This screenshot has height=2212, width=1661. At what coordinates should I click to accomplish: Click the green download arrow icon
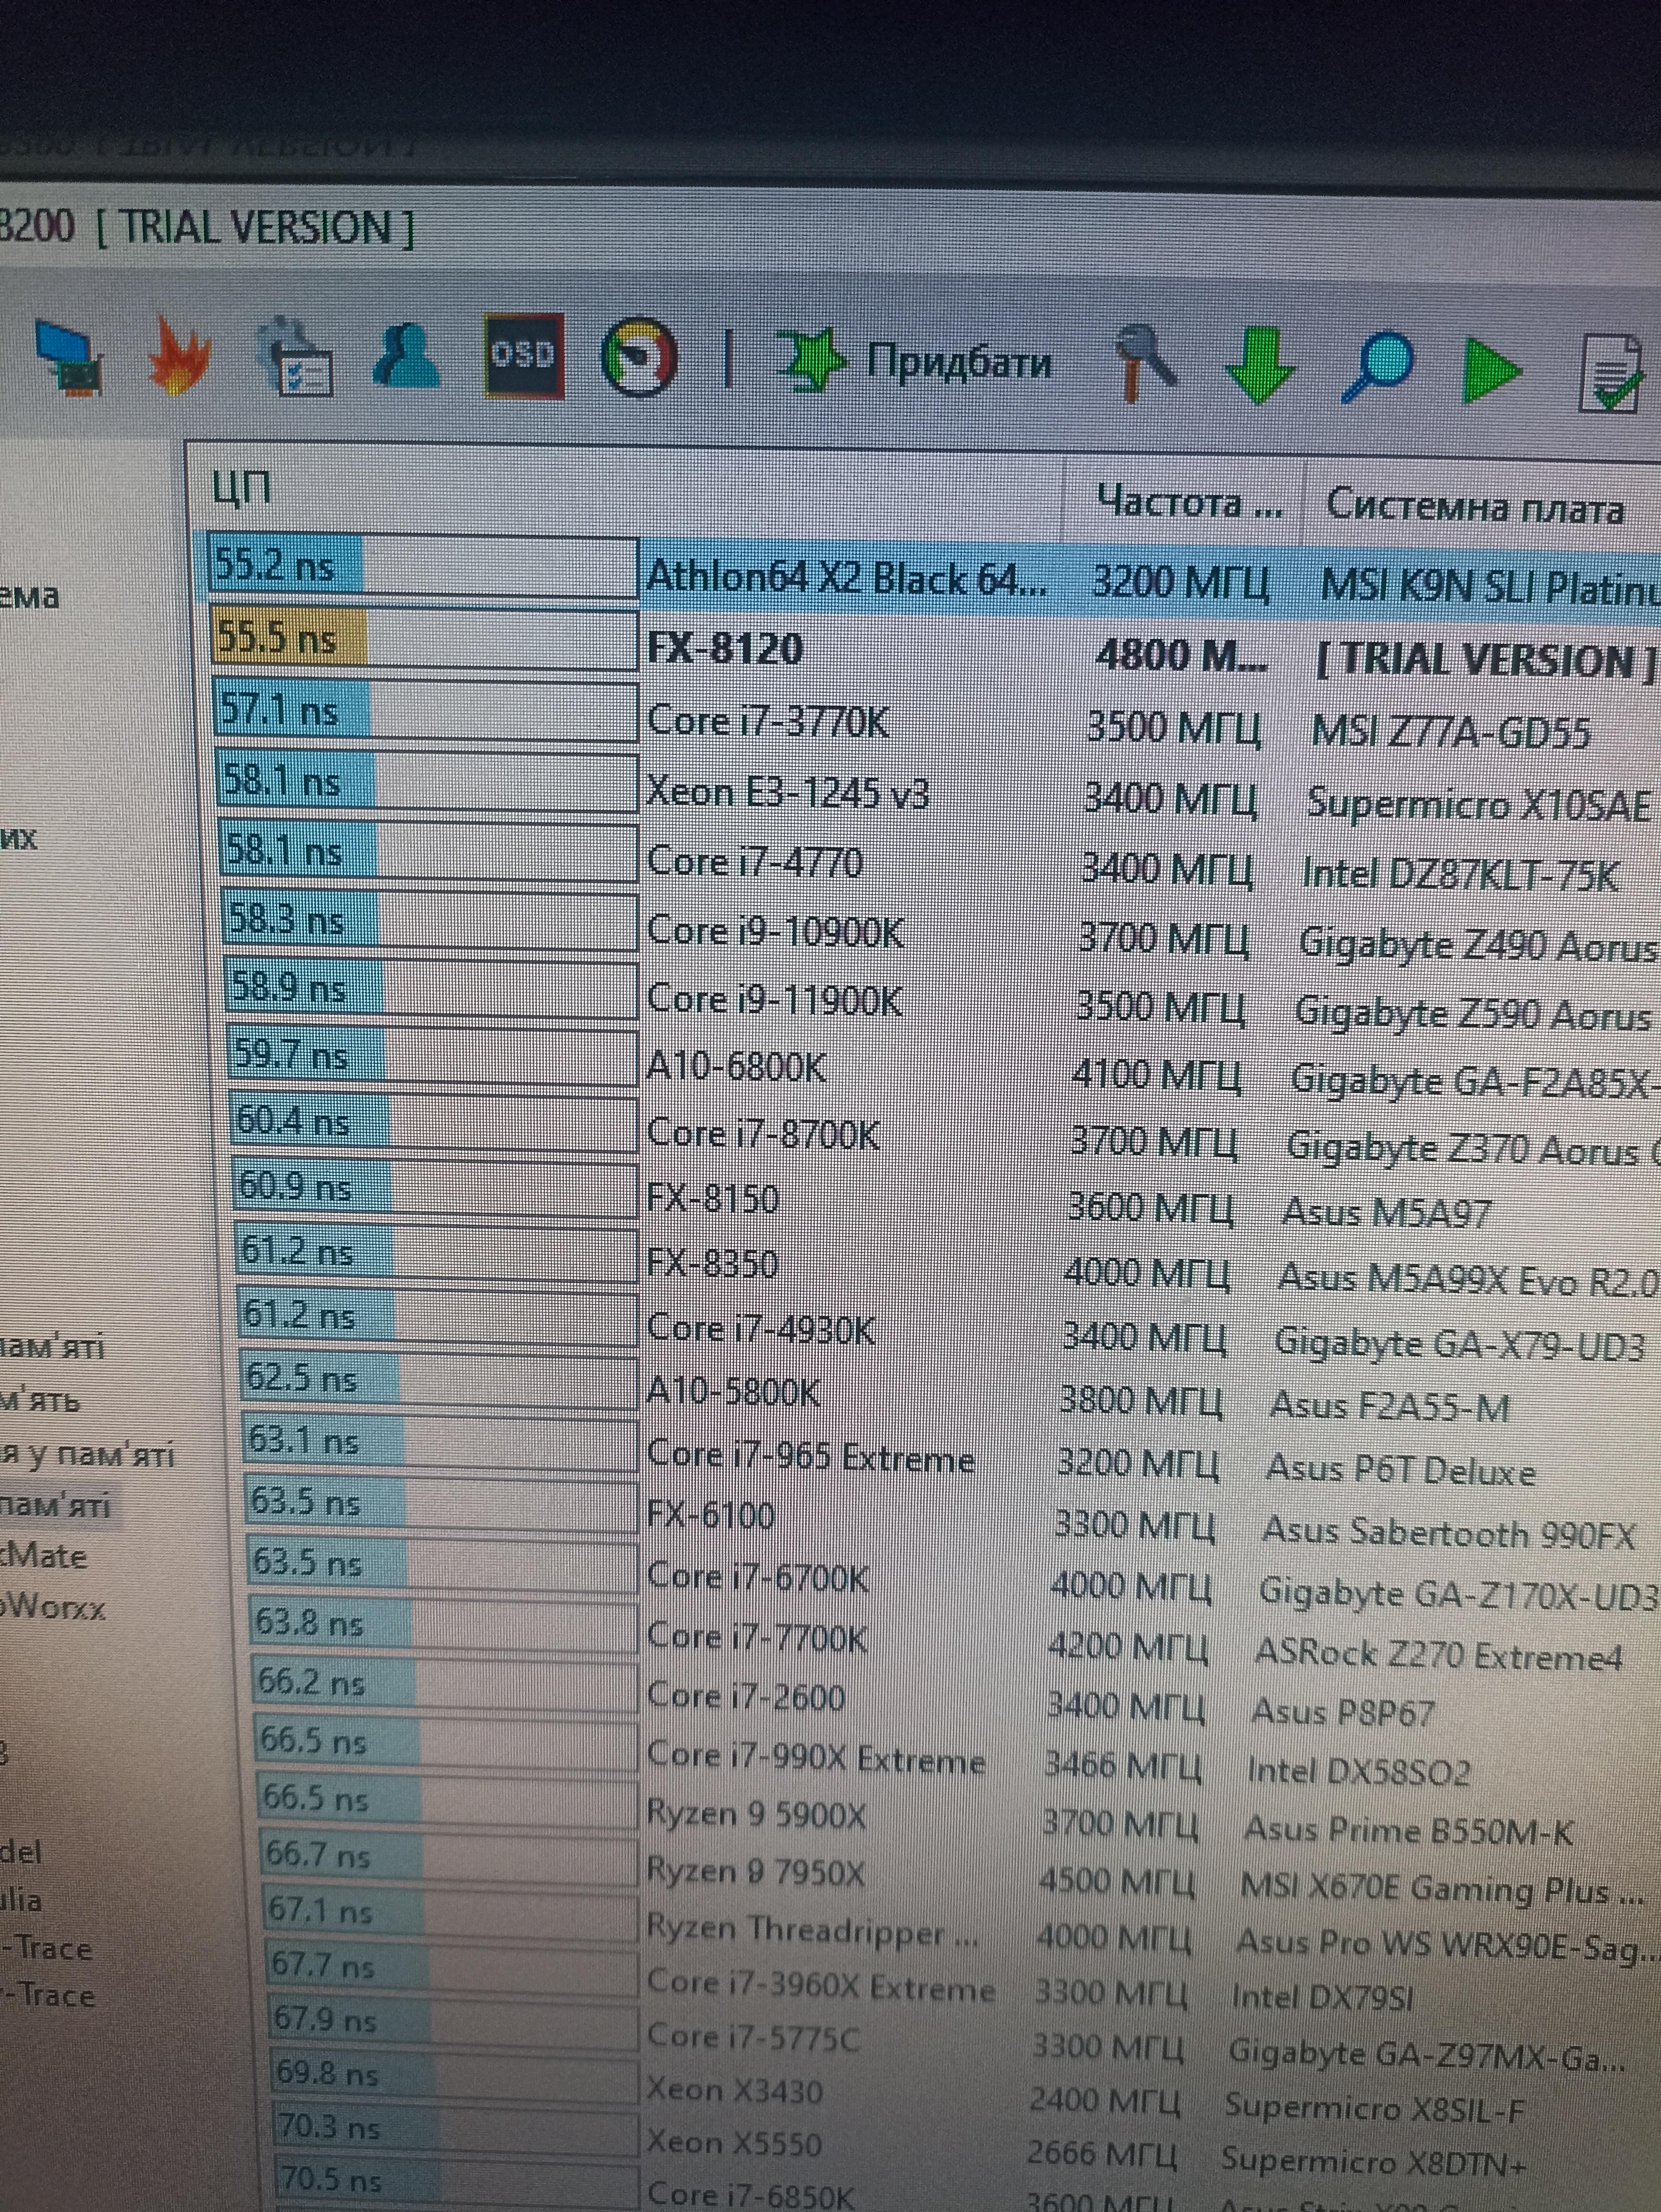point(1260,366)
